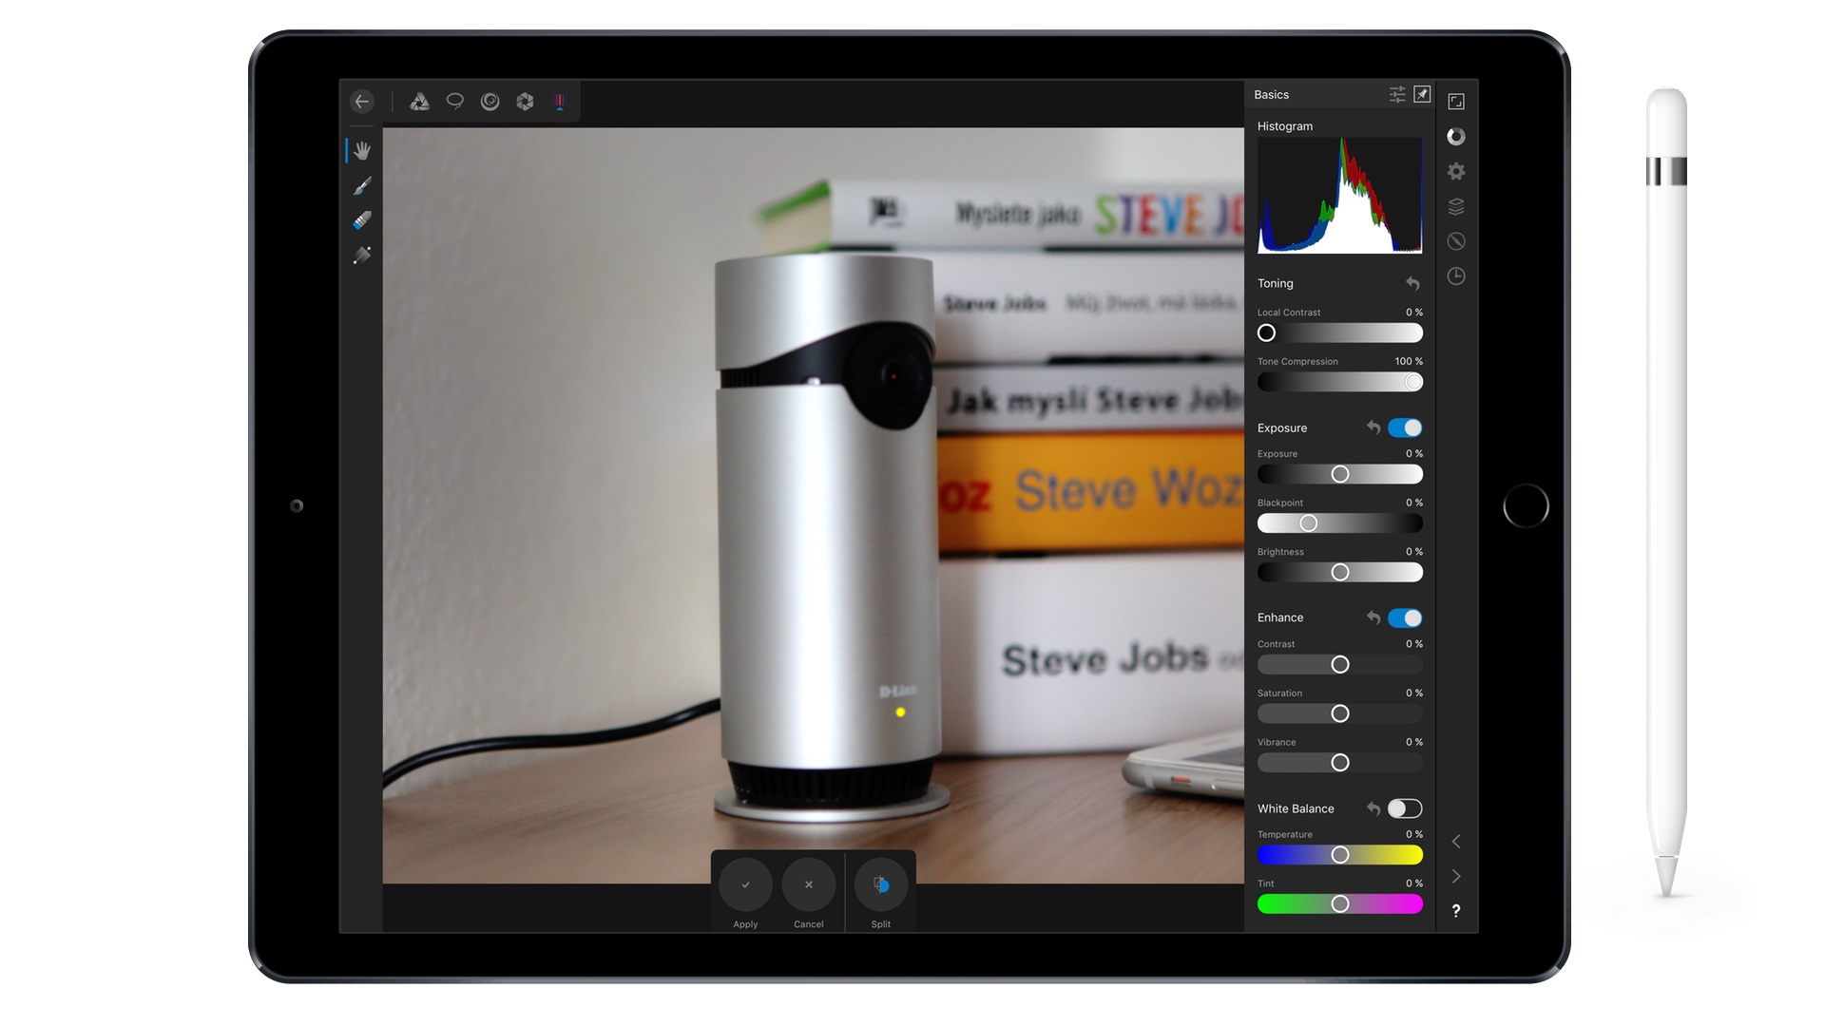Reset the Toning settings arrow
Image resolution: width=1825 pixels, height=1026 pixels.
(x=1413, y=284)
